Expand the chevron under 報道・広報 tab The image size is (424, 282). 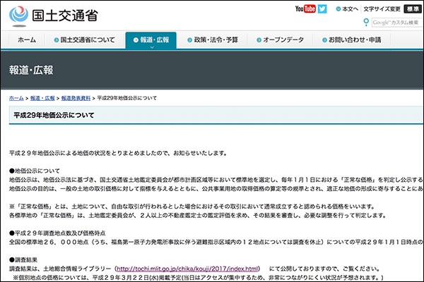(x=151, y=47)
